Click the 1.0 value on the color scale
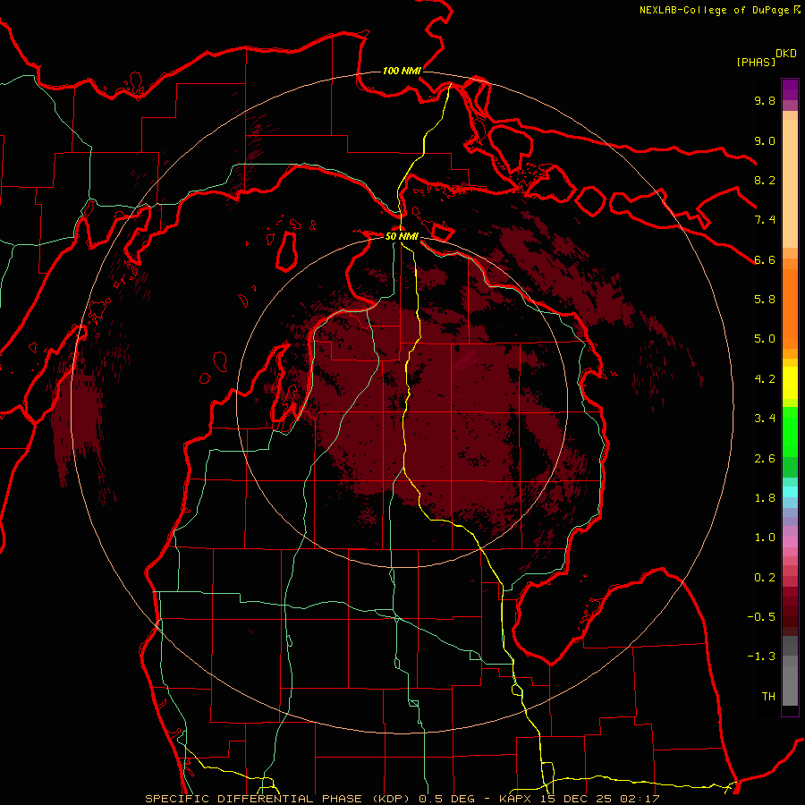 tap(765, 538)
